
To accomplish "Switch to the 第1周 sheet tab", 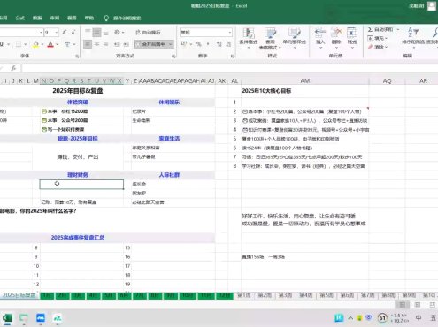I will 244,295.
